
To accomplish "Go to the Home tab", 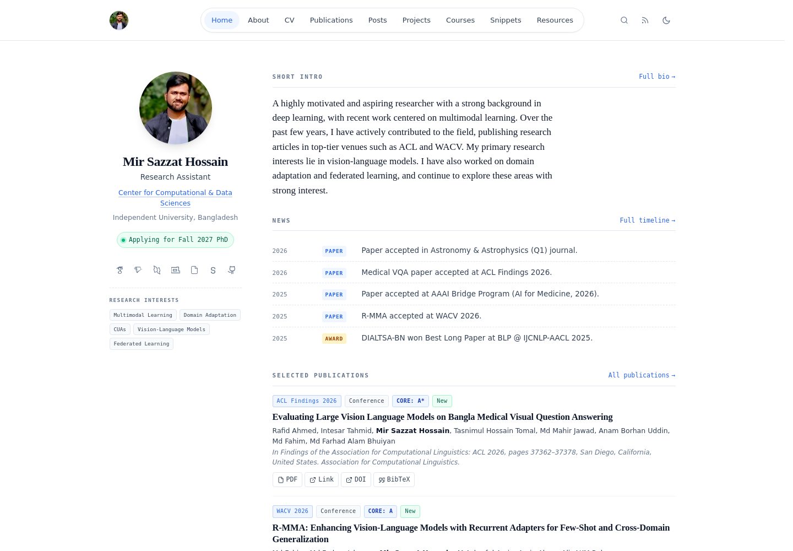I will coord(222,20).
